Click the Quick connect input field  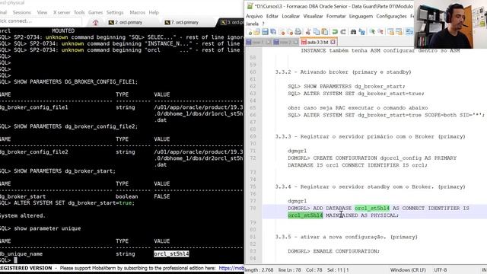point(40,21)
